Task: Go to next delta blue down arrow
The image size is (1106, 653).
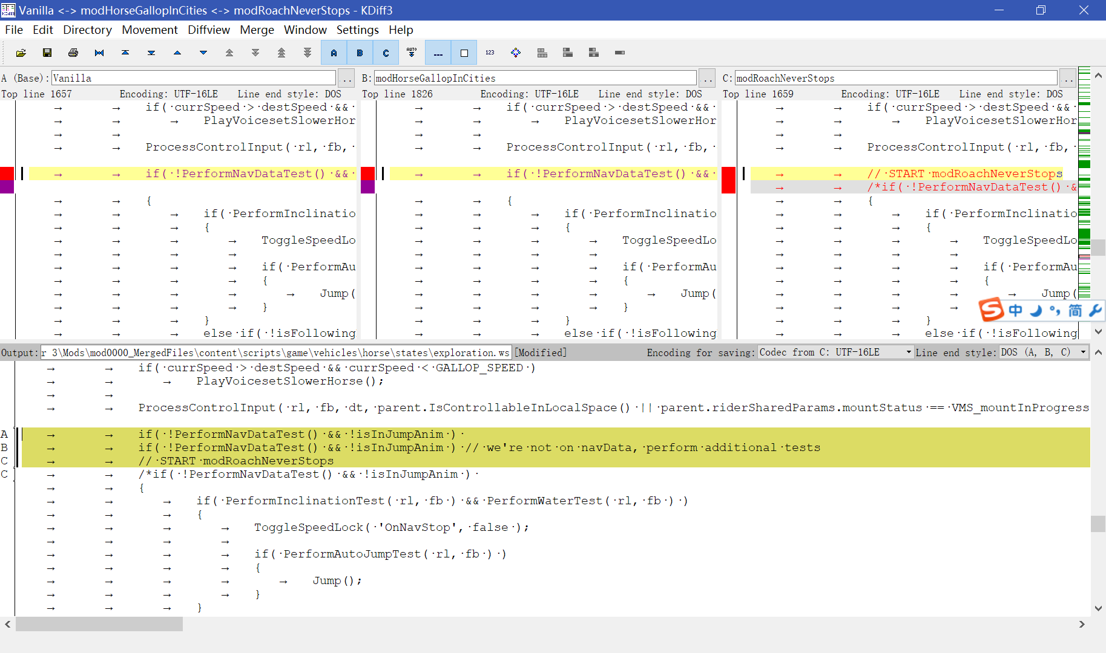Action: point(203,53)
